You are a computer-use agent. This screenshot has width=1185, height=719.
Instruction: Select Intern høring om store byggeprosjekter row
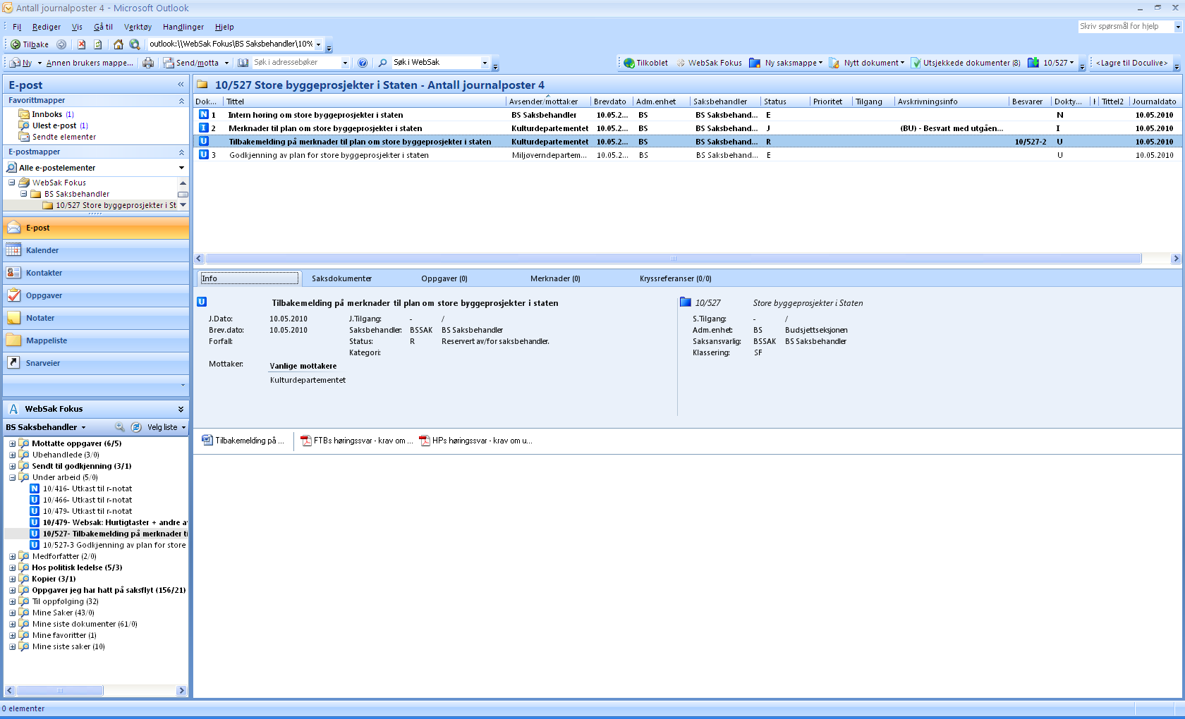pyautogui.click(x=688, y=115)
